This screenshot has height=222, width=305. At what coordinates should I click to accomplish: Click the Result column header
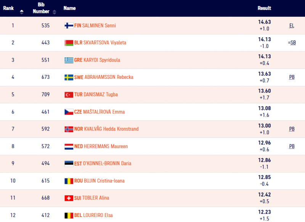[x=264, y=8]
